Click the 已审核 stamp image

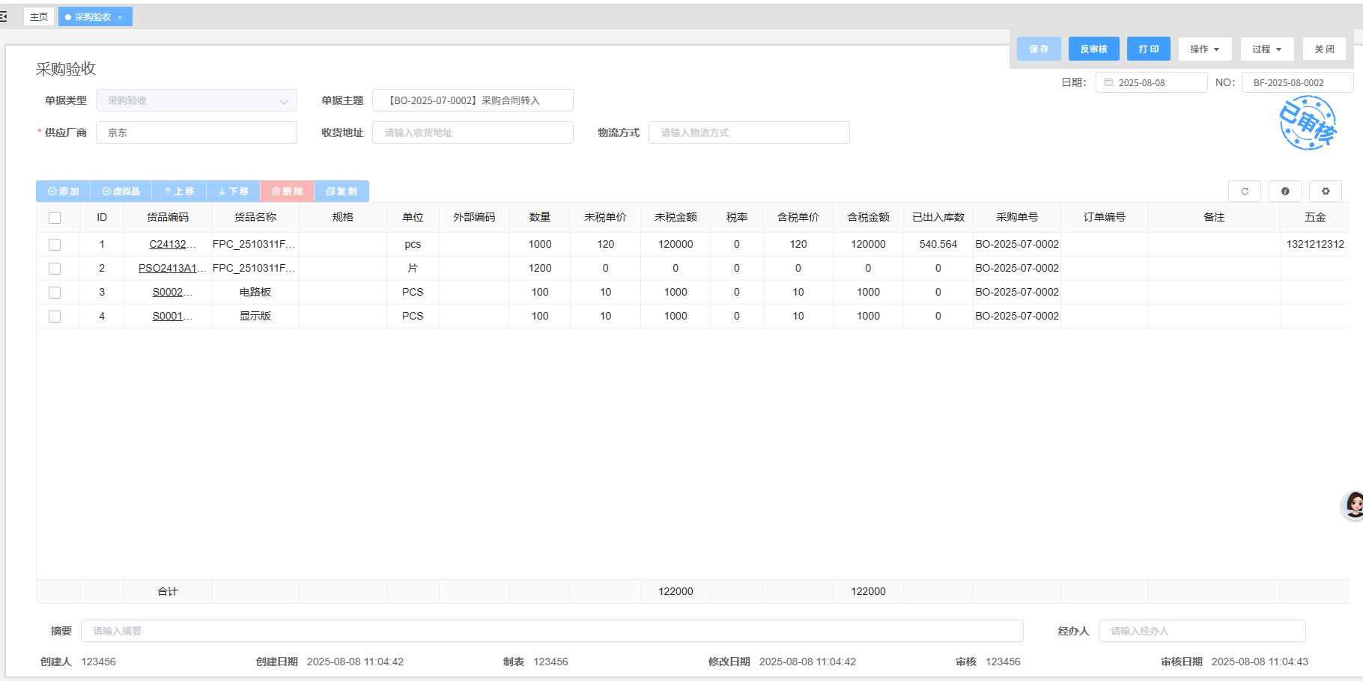[1308, 123]
